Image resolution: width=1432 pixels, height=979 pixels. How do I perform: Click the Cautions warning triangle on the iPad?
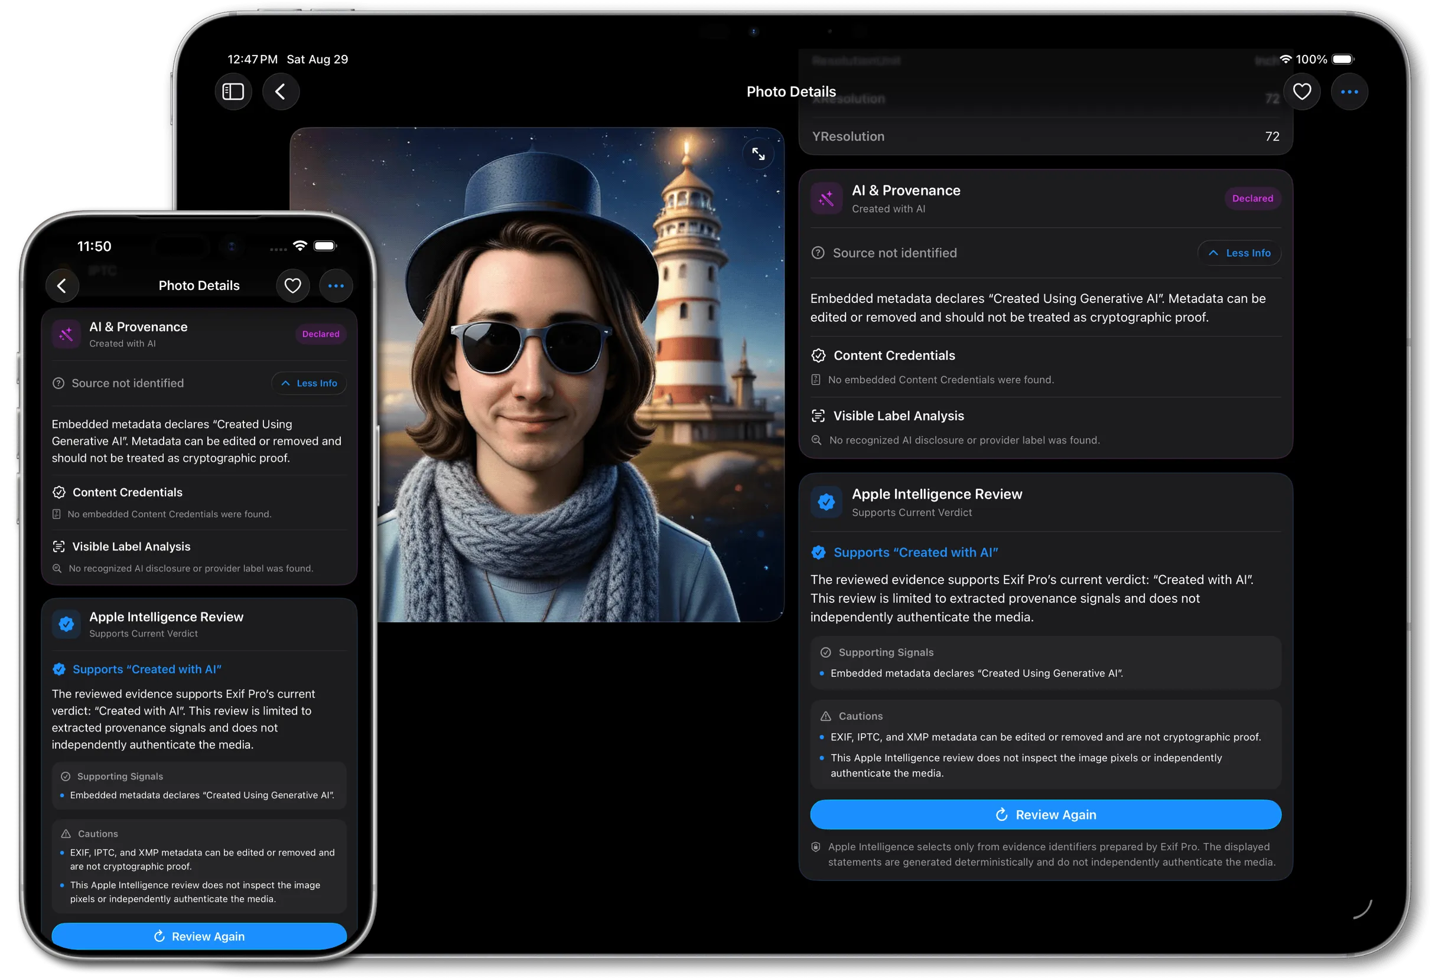[x=826, y=716]
